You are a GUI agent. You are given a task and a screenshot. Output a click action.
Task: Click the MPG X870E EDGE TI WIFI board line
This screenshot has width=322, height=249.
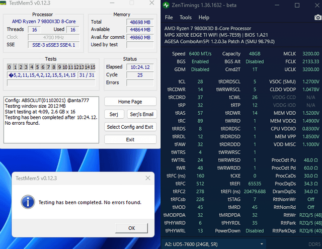(x=216, y=35)
